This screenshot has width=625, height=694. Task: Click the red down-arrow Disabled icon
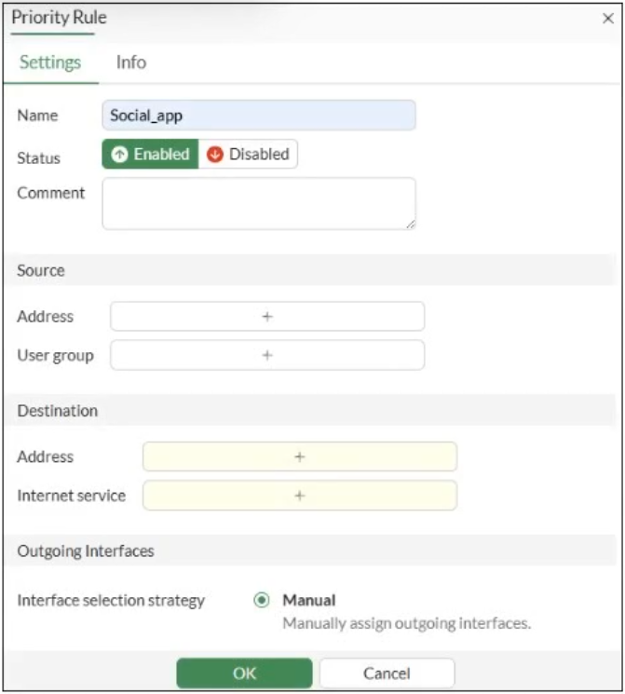click(x=215, y=155)
